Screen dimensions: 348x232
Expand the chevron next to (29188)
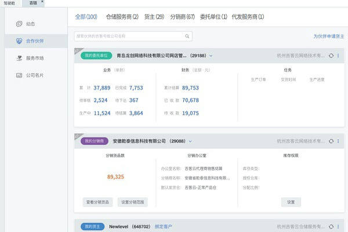[211, 56]
